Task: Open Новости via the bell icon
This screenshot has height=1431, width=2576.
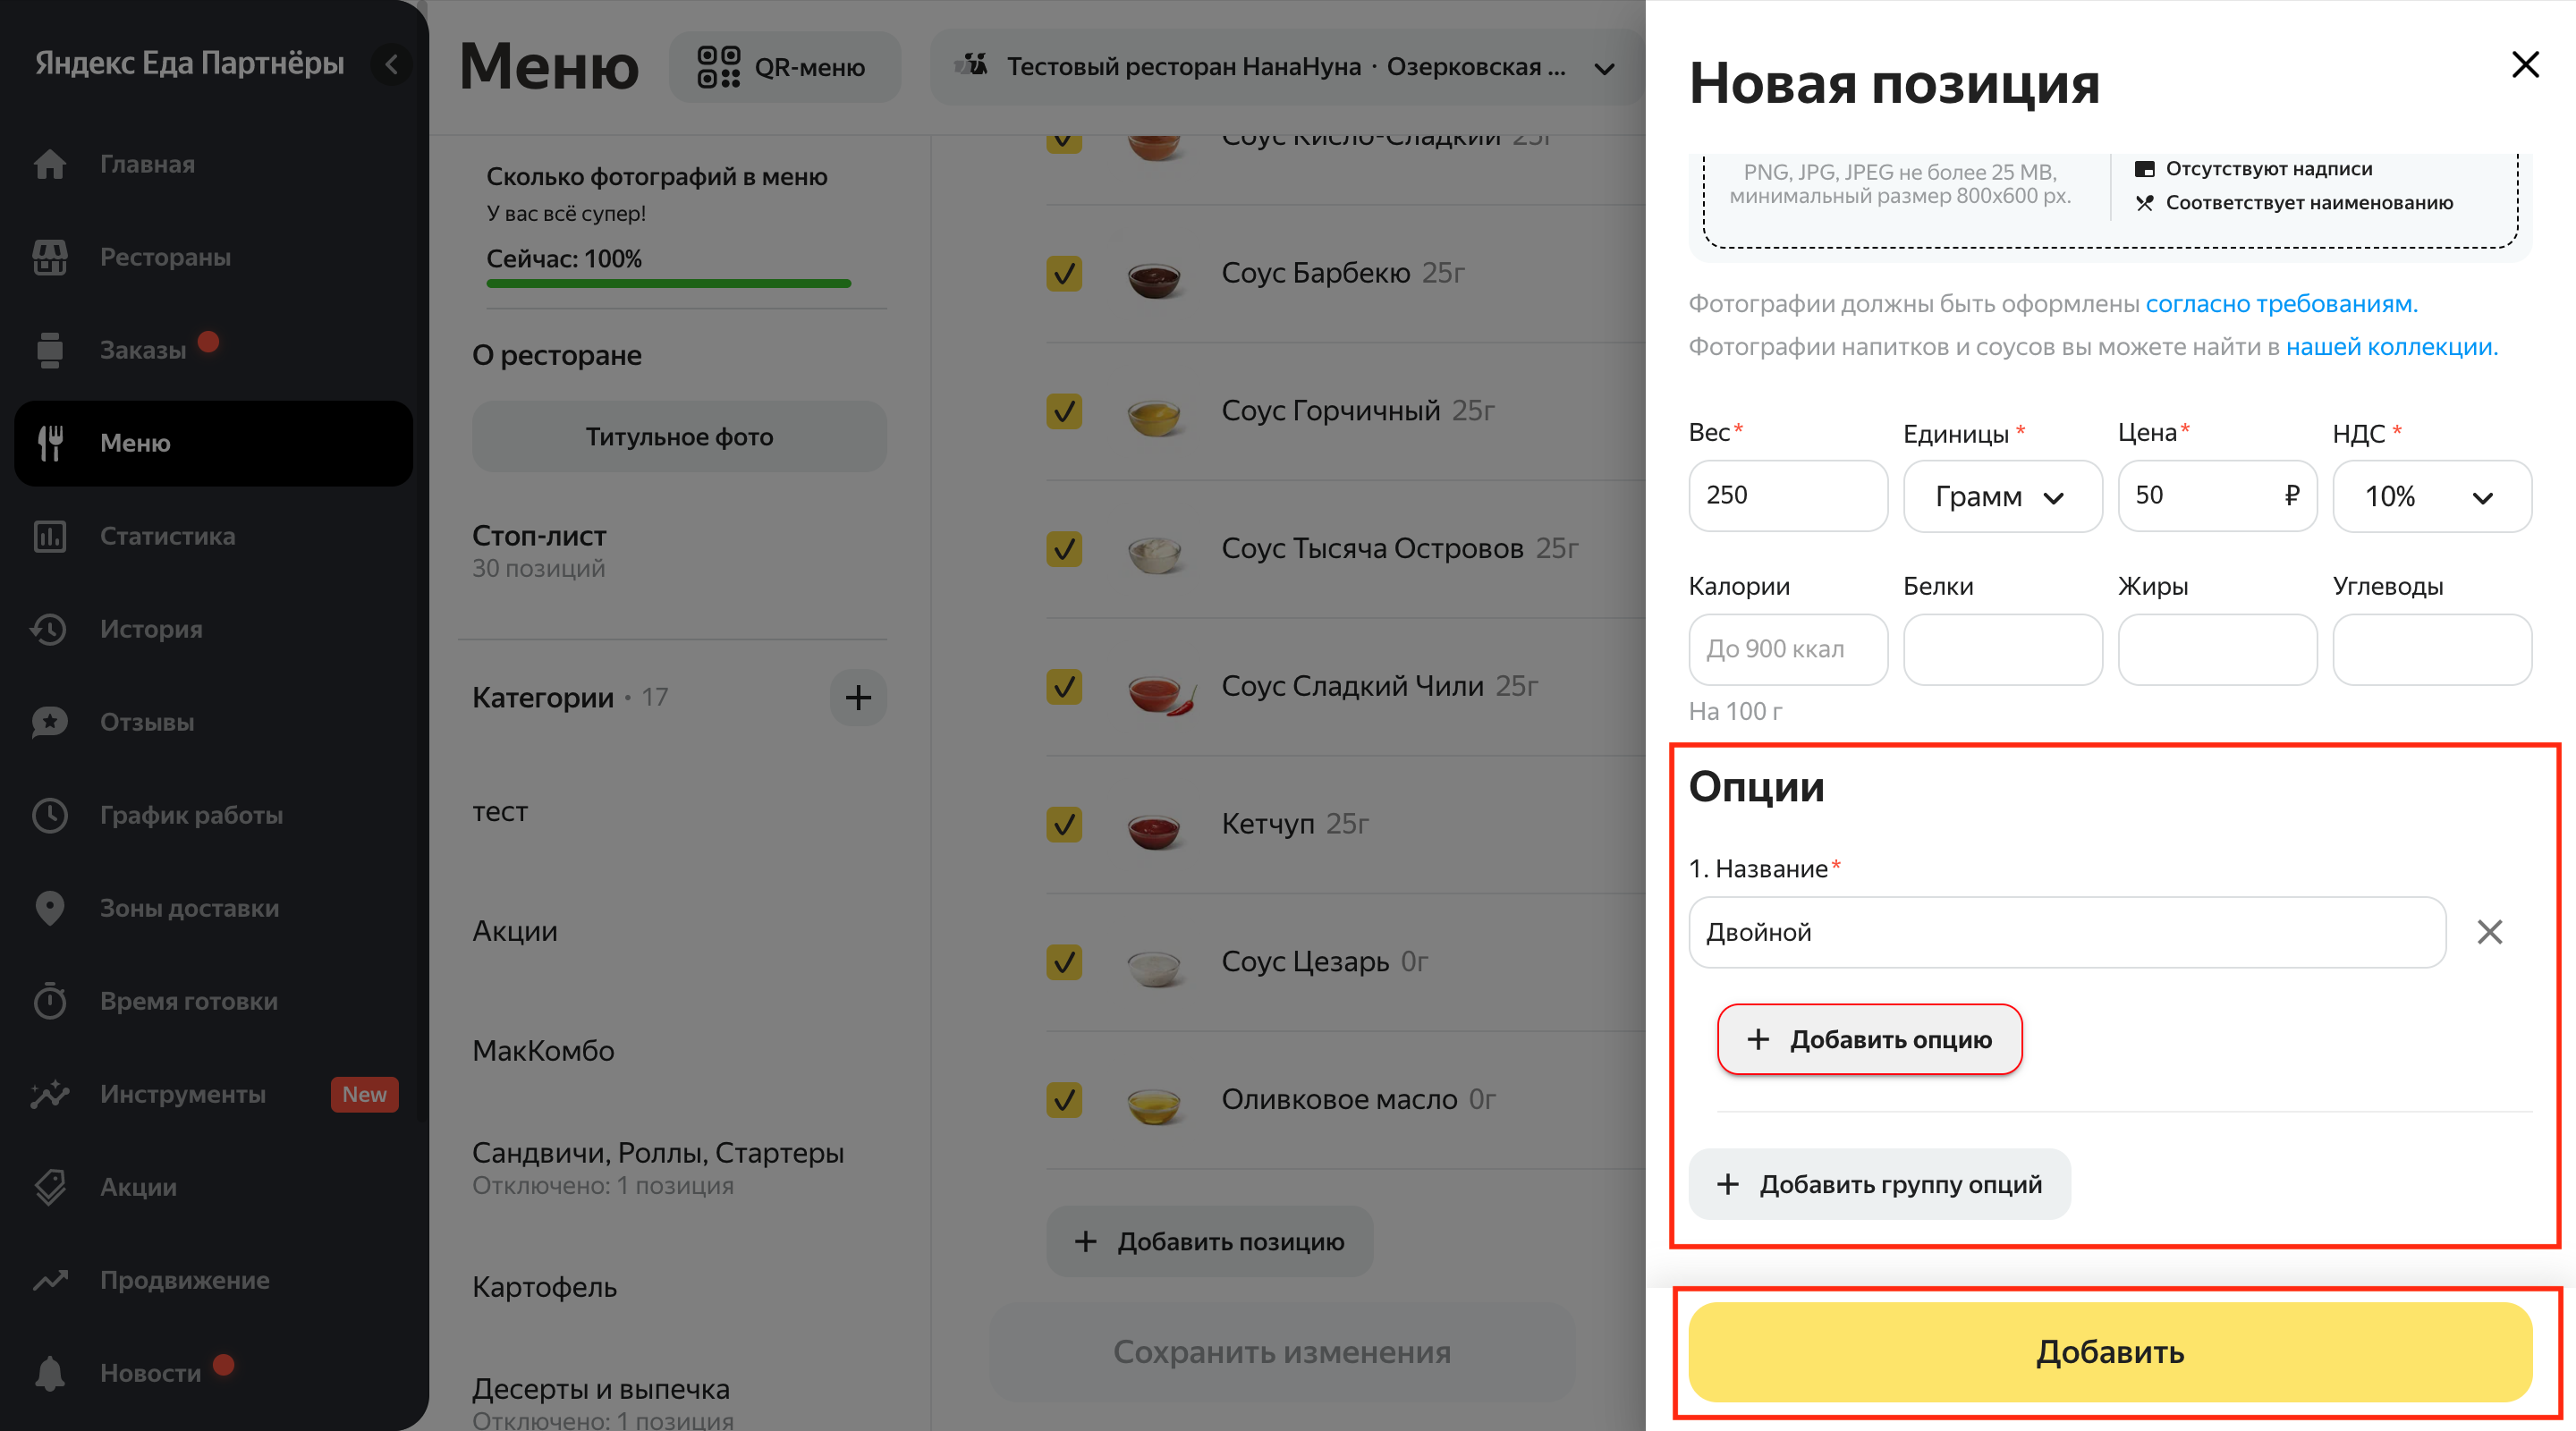Action: coord(50,1373)
